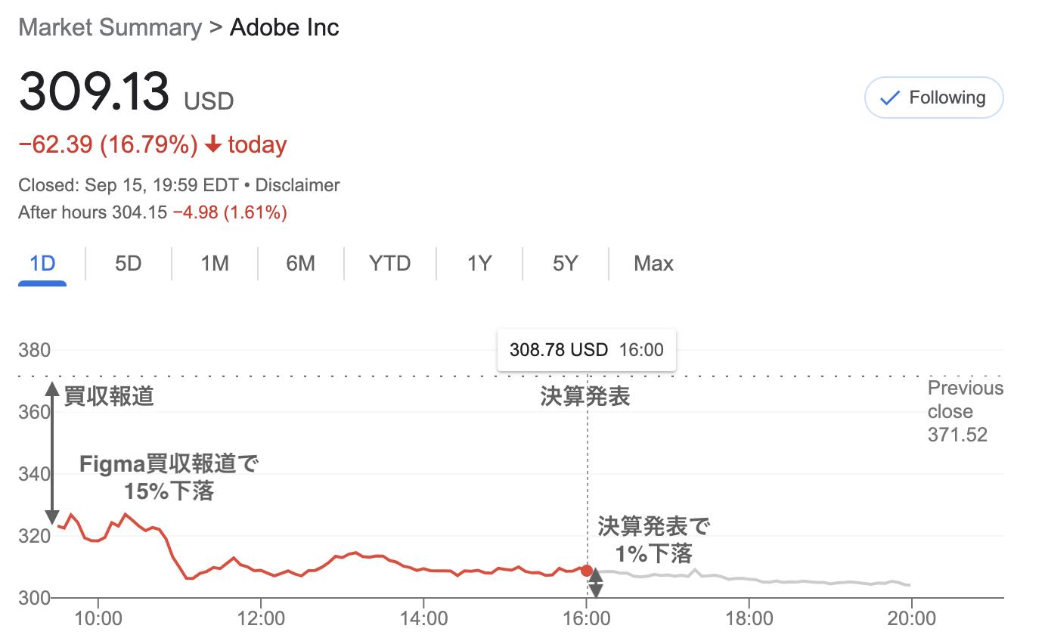Image resolution: width=1045 pixels, height=641 pixels.
Task: Select the YTD range tab
Action: 390,264
